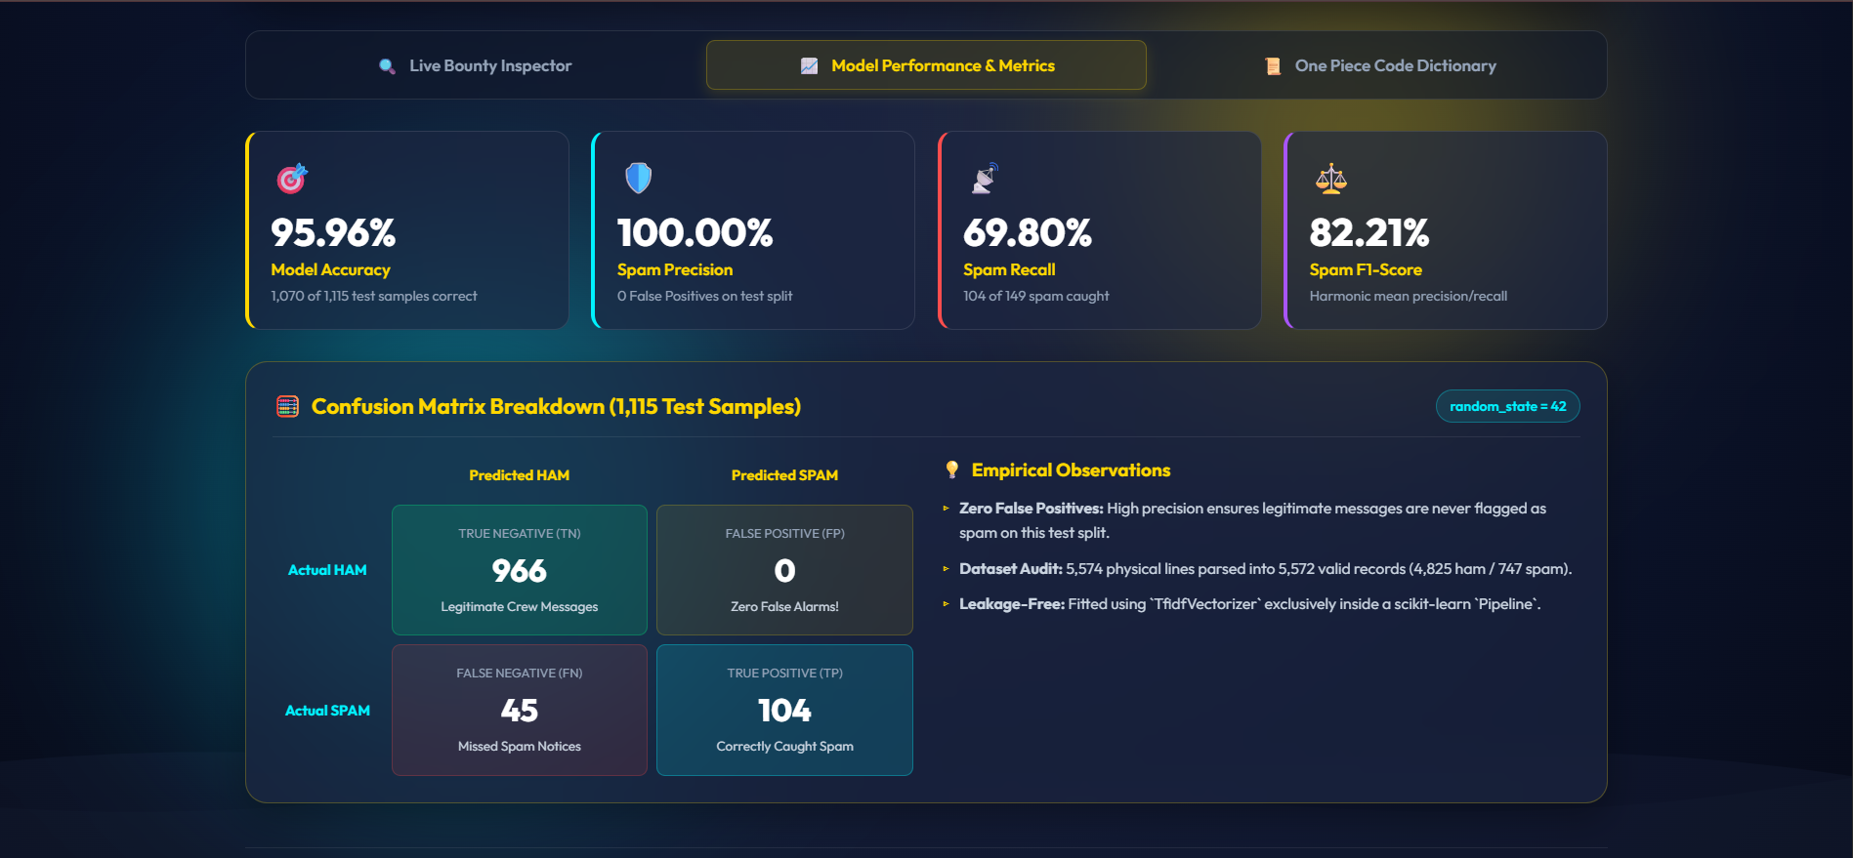Click the scroll icon beside One Piece Code Dictionary
The image size is (1853, 858).
coord(1273,66)
